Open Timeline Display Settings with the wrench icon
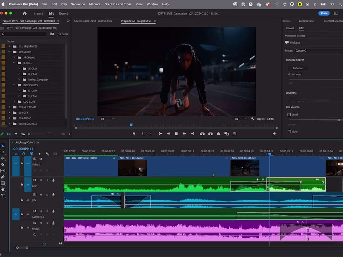This screenshot has height=257, width=343. tap(47, 154)
